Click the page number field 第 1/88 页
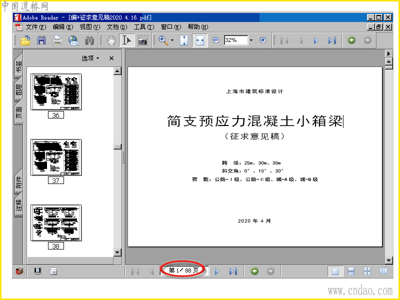Viewport: 400px width, 300px height. pyautogui.click(x=184, y=270)
